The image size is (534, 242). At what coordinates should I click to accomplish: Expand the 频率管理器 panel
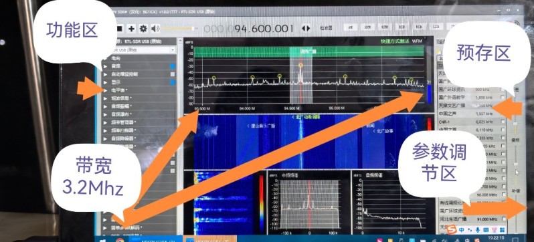tap(139, 122)
